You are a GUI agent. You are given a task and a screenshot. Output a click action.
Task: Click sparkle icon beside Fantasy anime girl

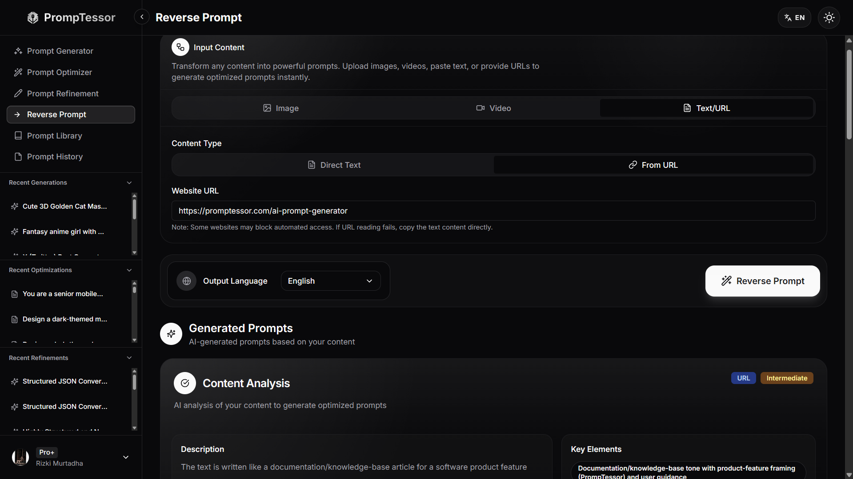pyautogui.click(x=15, y=232)
